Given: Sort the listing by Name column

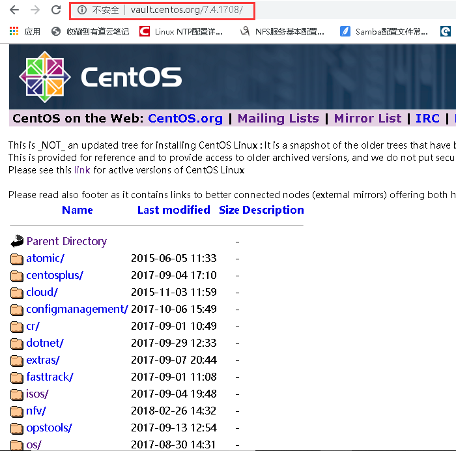Looking at the screenshot, I should 78,210.
